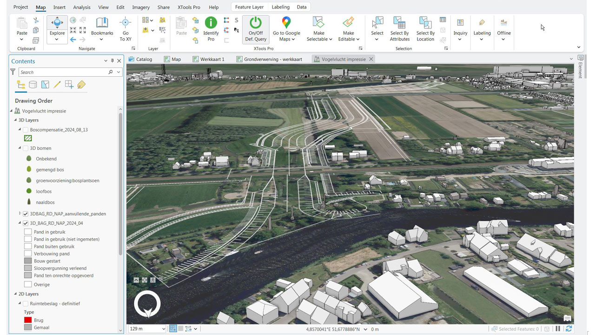
Task: Enable visibility of the 3D bomen layer
Action: tap(26, 148)
